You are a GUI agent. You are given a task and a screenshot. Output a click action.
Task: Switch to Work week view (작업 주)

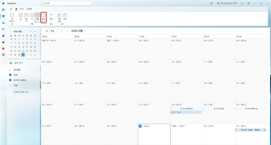click(26, 18)
